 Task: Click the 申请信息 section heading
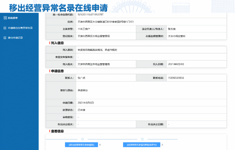click(57, 71)
